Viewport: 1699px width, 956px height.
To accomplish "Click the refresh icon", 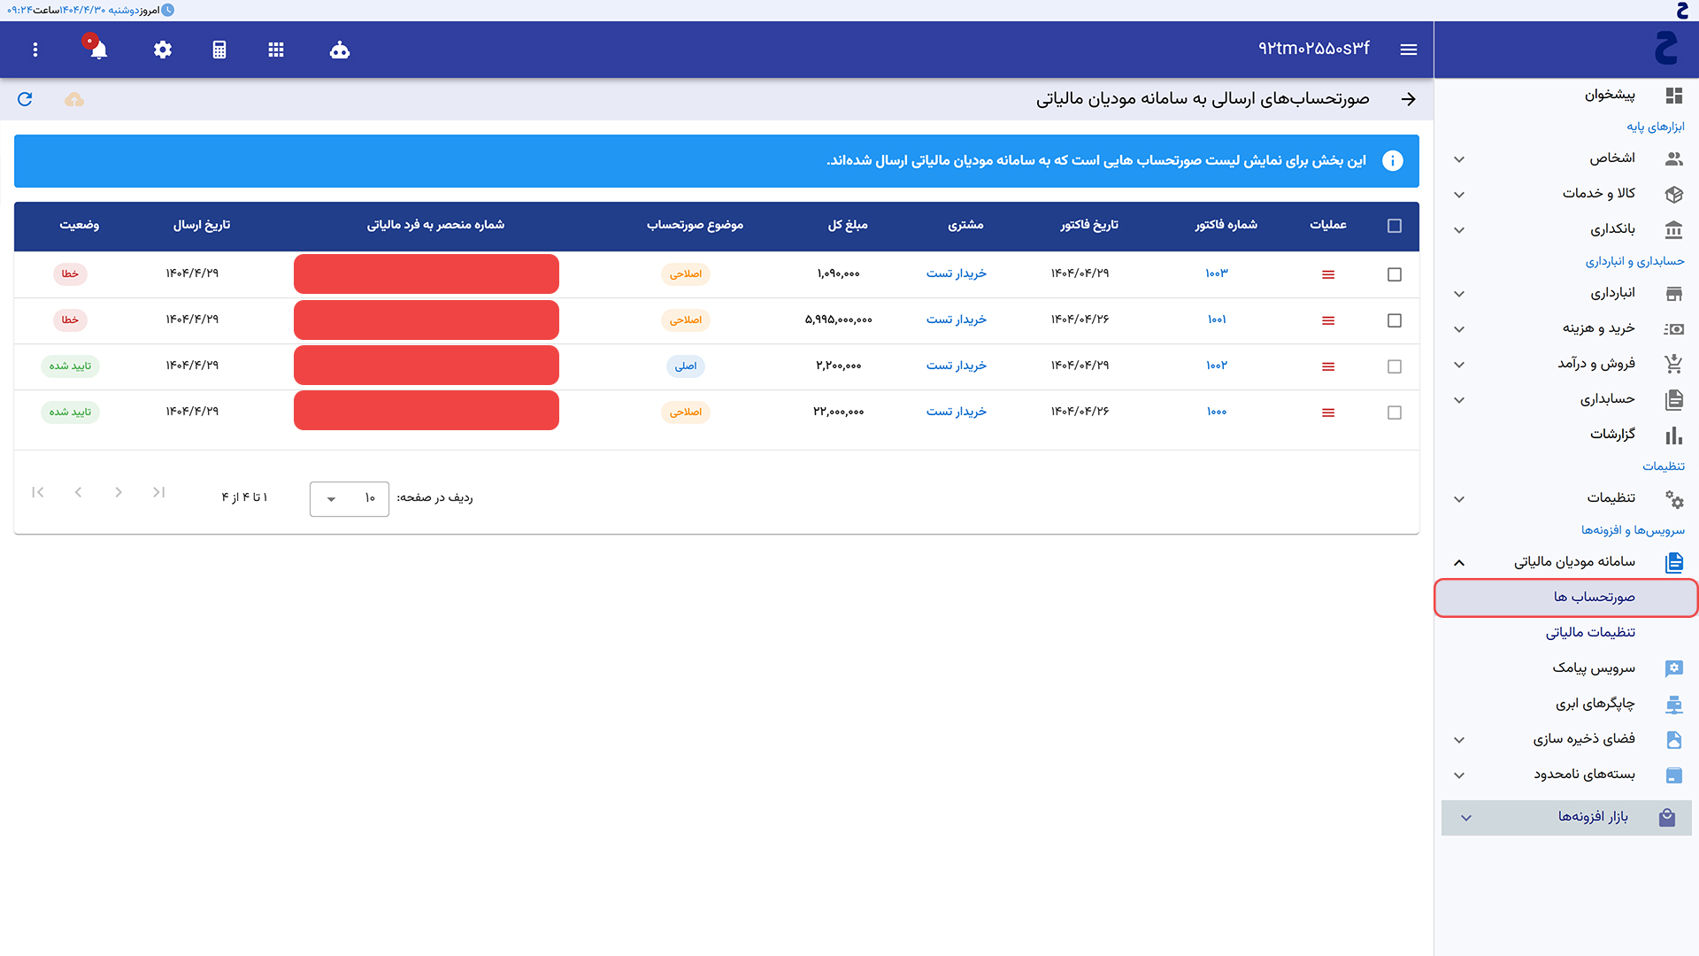I will [25, 99].
